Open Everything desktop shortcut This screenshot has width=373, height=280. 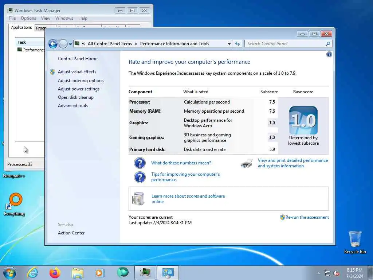[15, 204]
